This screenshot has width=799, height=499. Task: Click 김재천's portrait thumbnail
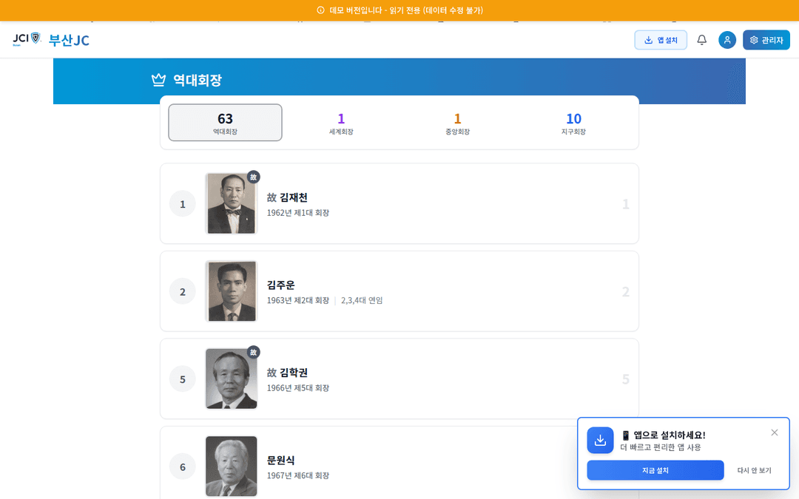click(231, 203)
